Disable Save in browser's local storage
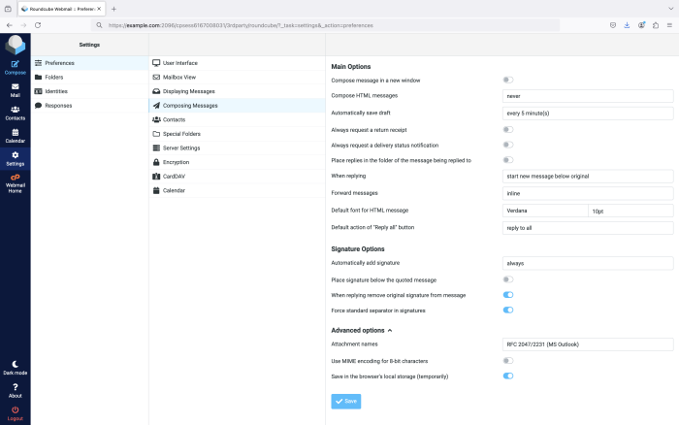Screen dimensions: 679x425 (508, 376)
